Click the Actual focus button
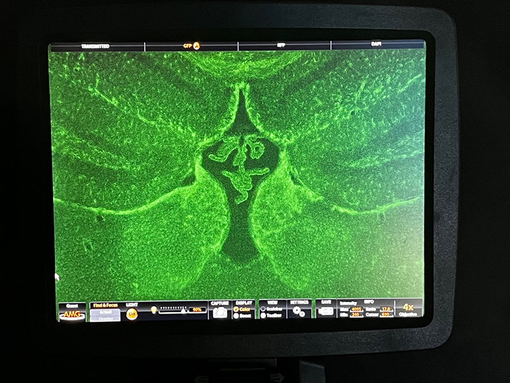This screenshot has width=510, height=383. pyautogui.click(x=105, y=312)
